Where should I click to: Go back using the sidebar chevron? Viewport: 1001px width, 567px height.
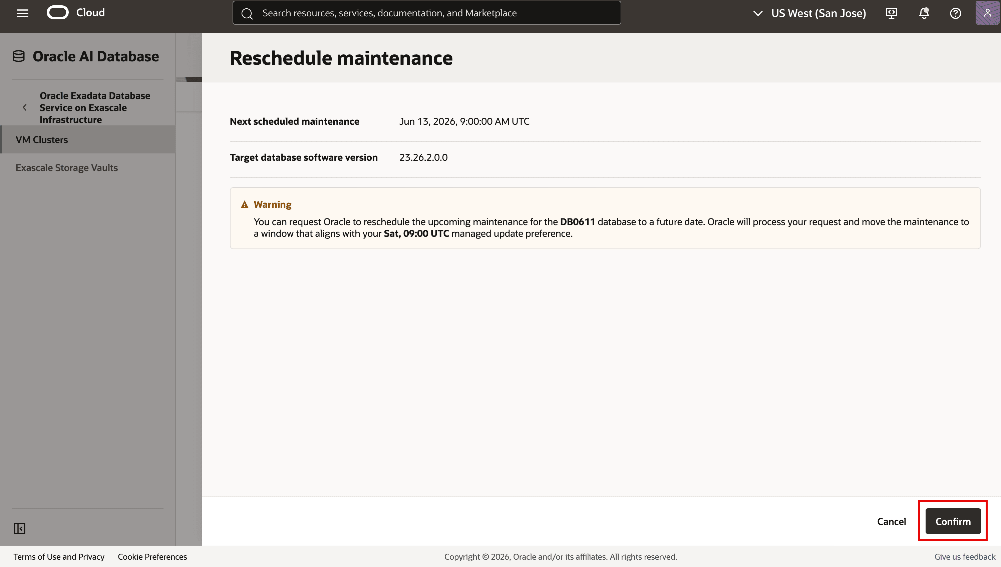click(25, 107)
